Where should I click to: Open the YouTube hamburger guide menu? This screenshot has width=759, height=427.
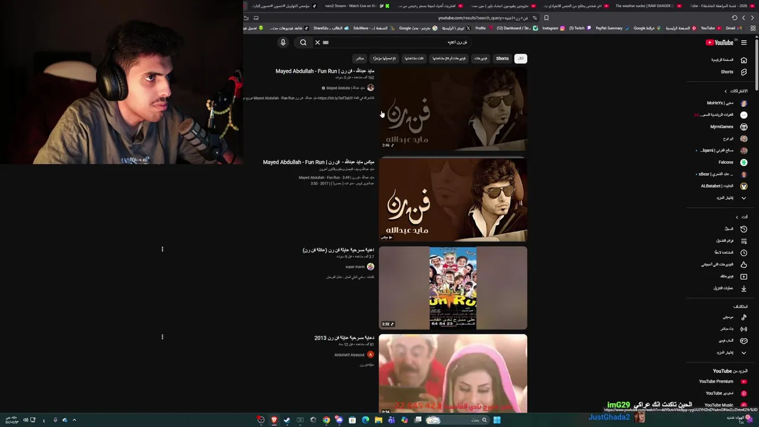[744, 42]
